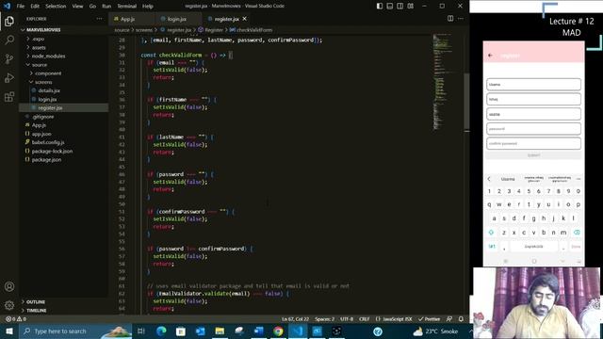Open Outlook from taskbar

(200, 331)
